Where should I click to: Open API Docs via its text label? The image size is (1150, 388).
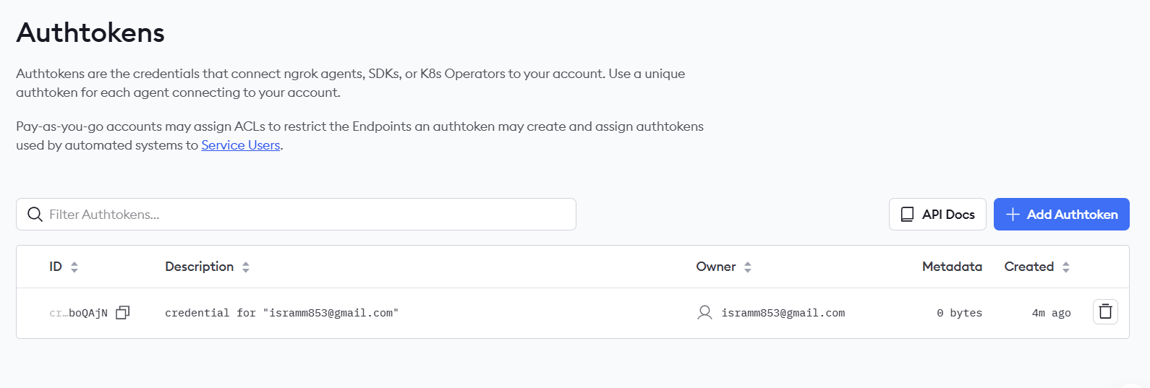click(x=948, y=215)
